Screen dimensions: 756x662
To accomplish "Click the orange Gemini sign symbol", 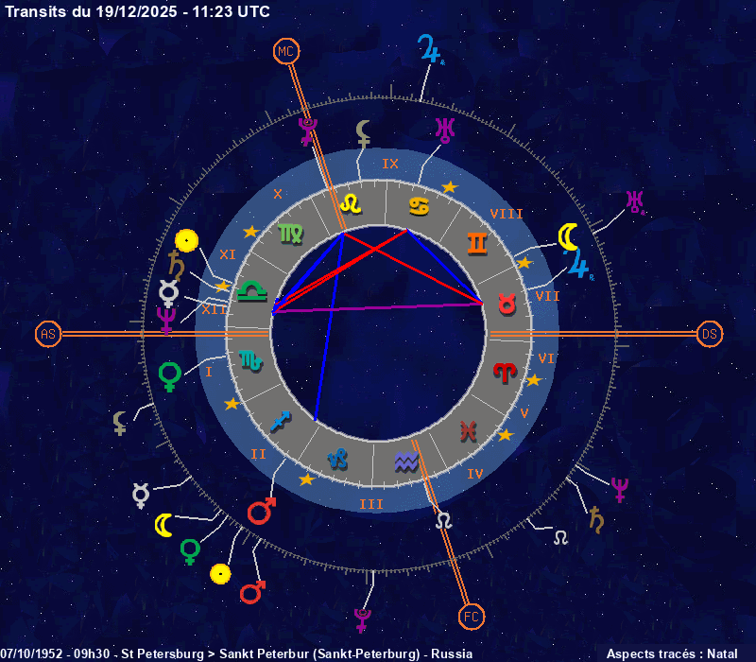I will 478,243.
